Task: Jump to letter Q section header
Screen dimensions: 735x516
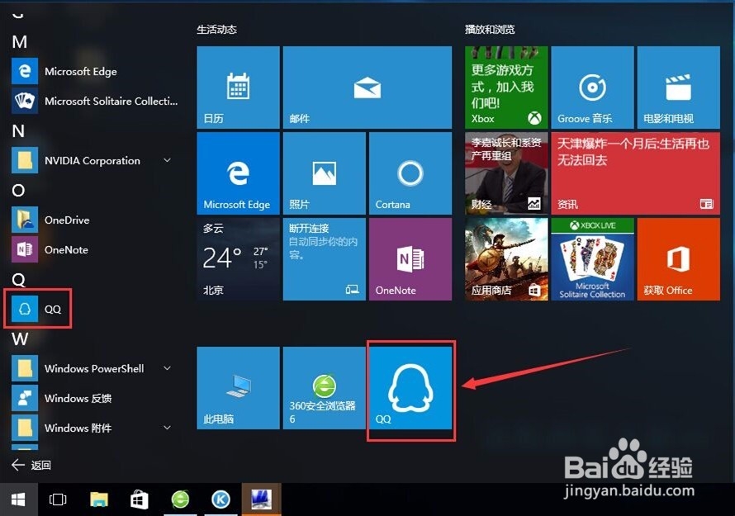Action: tap(18, 280)
